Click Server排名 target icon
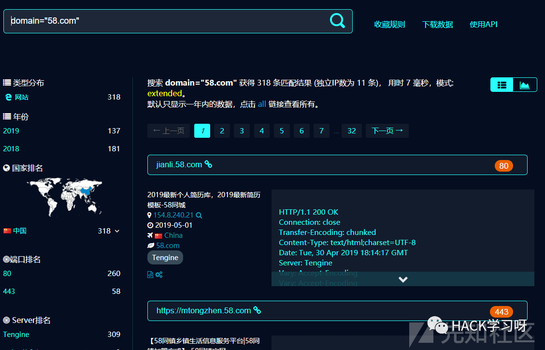The width and height of the screenshot is (545, 350). tap(6, 320)
